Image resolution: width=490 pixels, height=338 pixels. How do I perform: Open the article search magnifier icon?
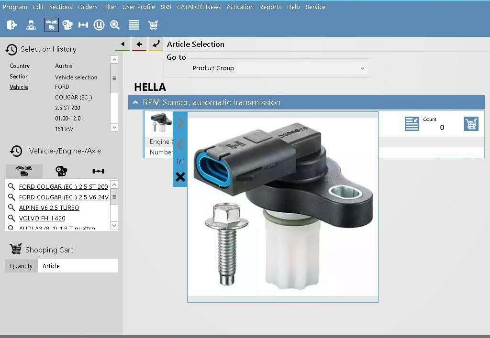pos(115,25)
